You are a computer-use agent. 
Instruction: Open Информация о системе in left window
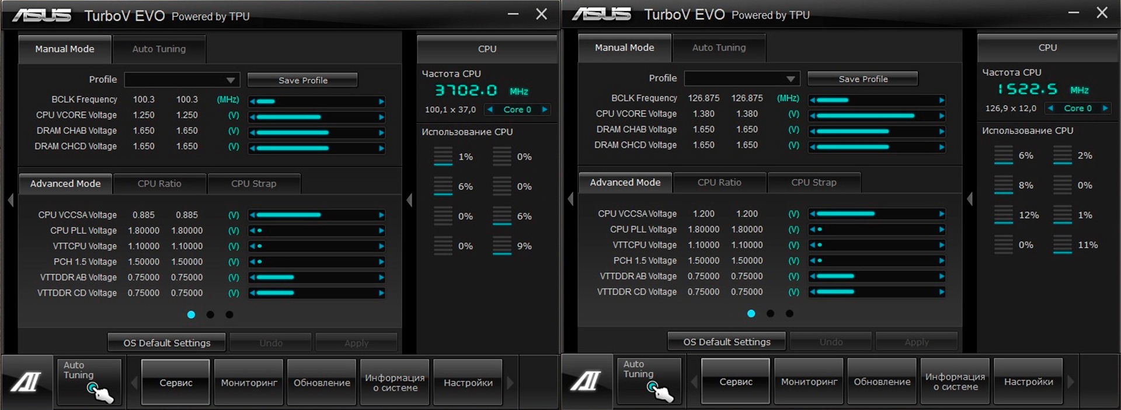[x=395, y=383]
